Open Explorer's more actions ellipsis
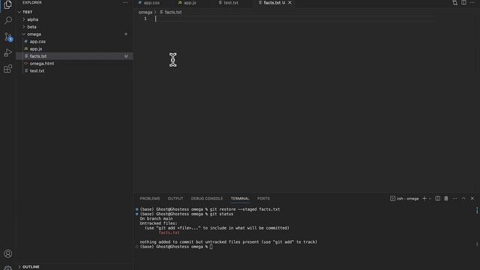The image size is (480, 270). tap(125, 2)
